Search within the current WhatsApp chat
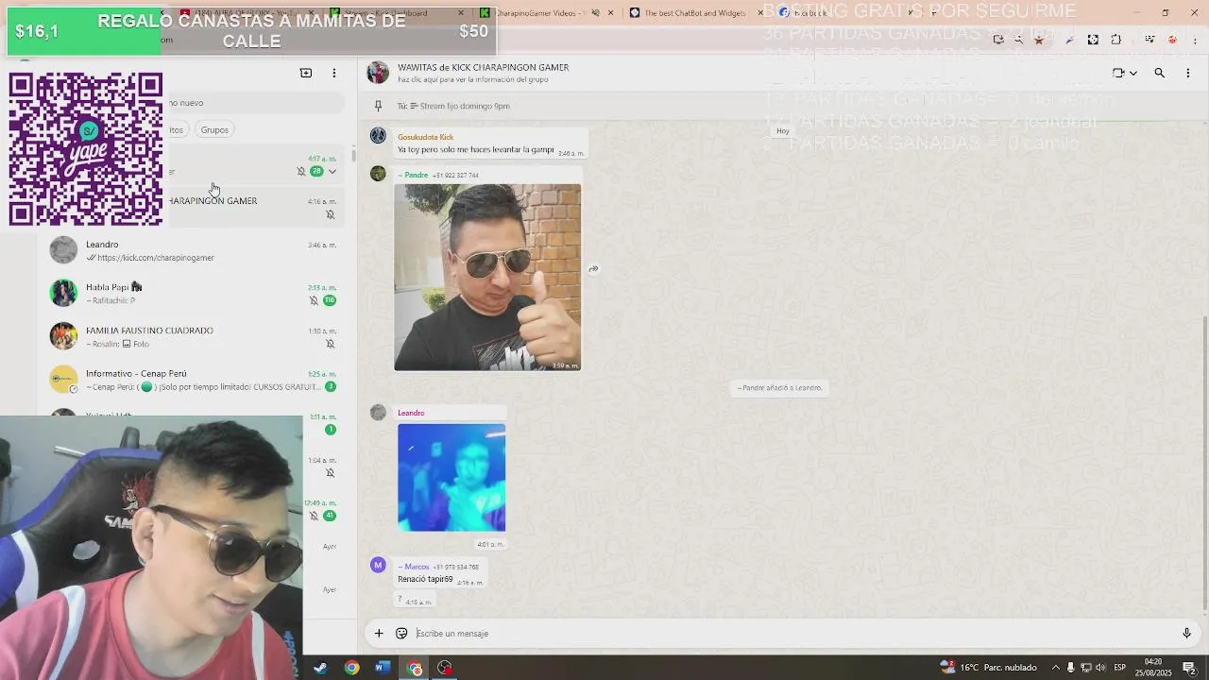 (x=1159, y=73)
